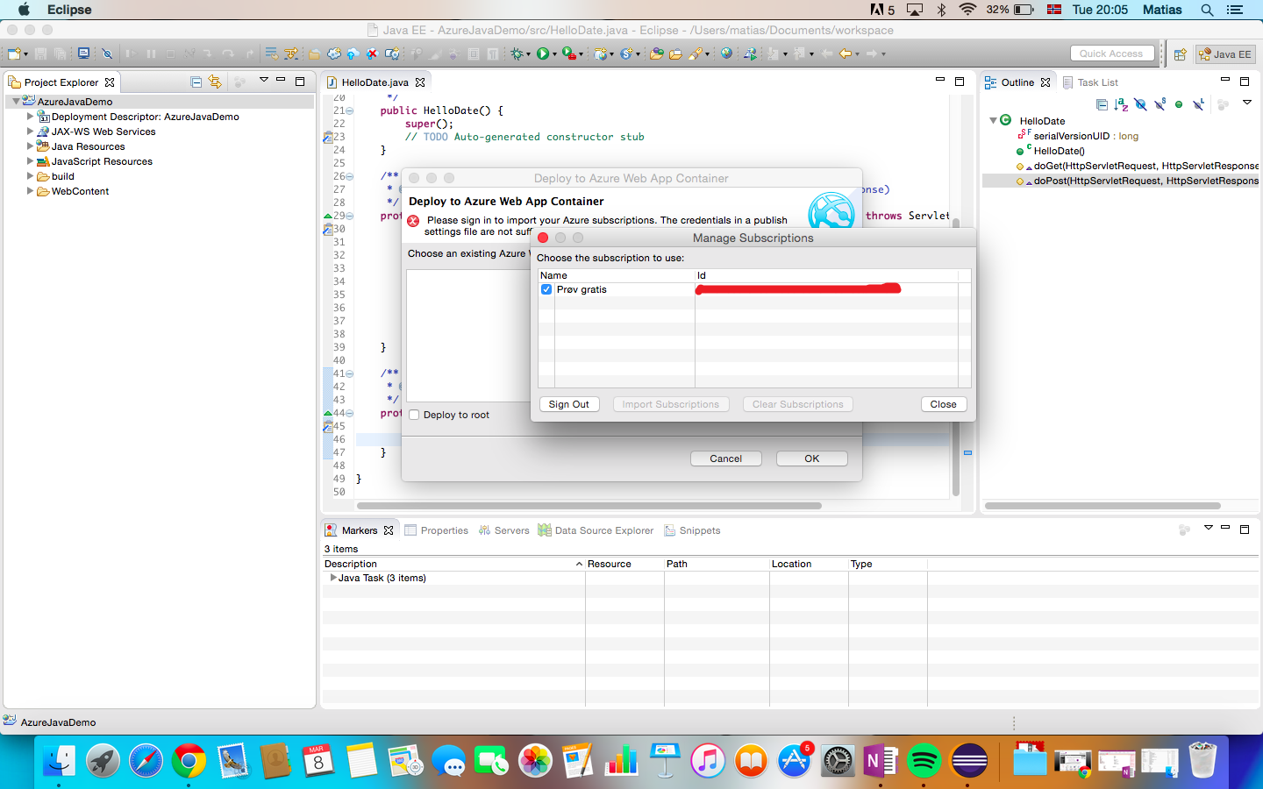
Task: Click Collapse All icon in Outline view
Action: tap(1102, 104)
